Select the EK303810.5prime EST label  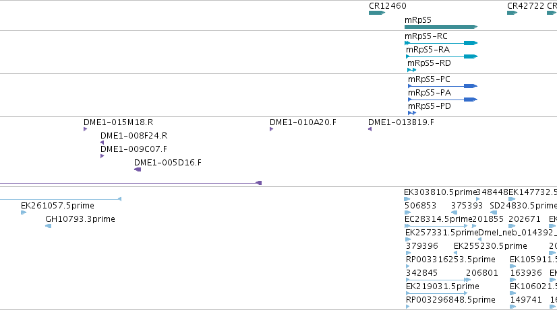click(440, 192)
